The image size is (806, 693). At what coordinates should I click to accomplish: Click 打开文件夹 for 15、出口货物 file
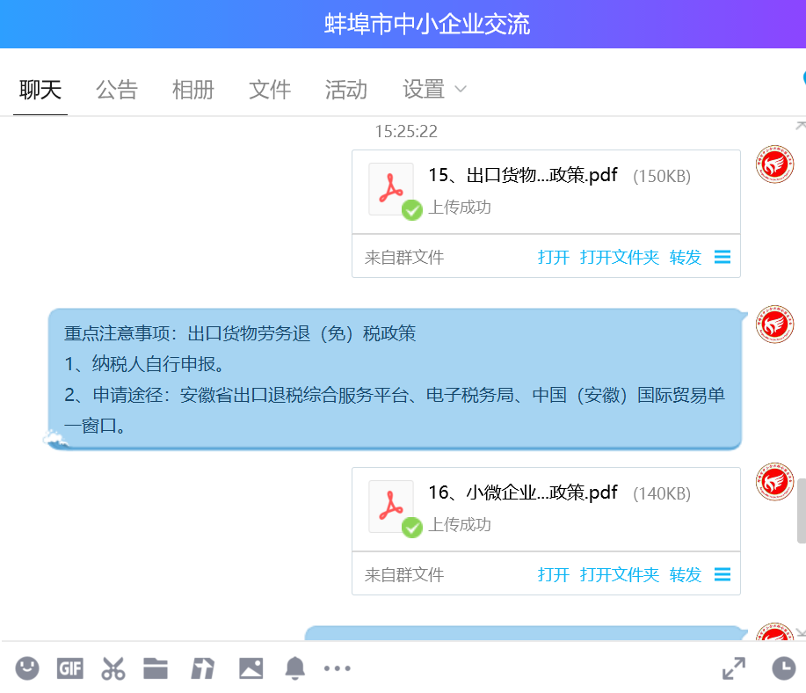click(x=620, y=257)
